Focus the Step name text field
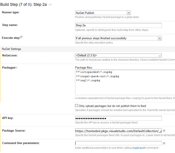The image size is (175, 153). [118, 25]
